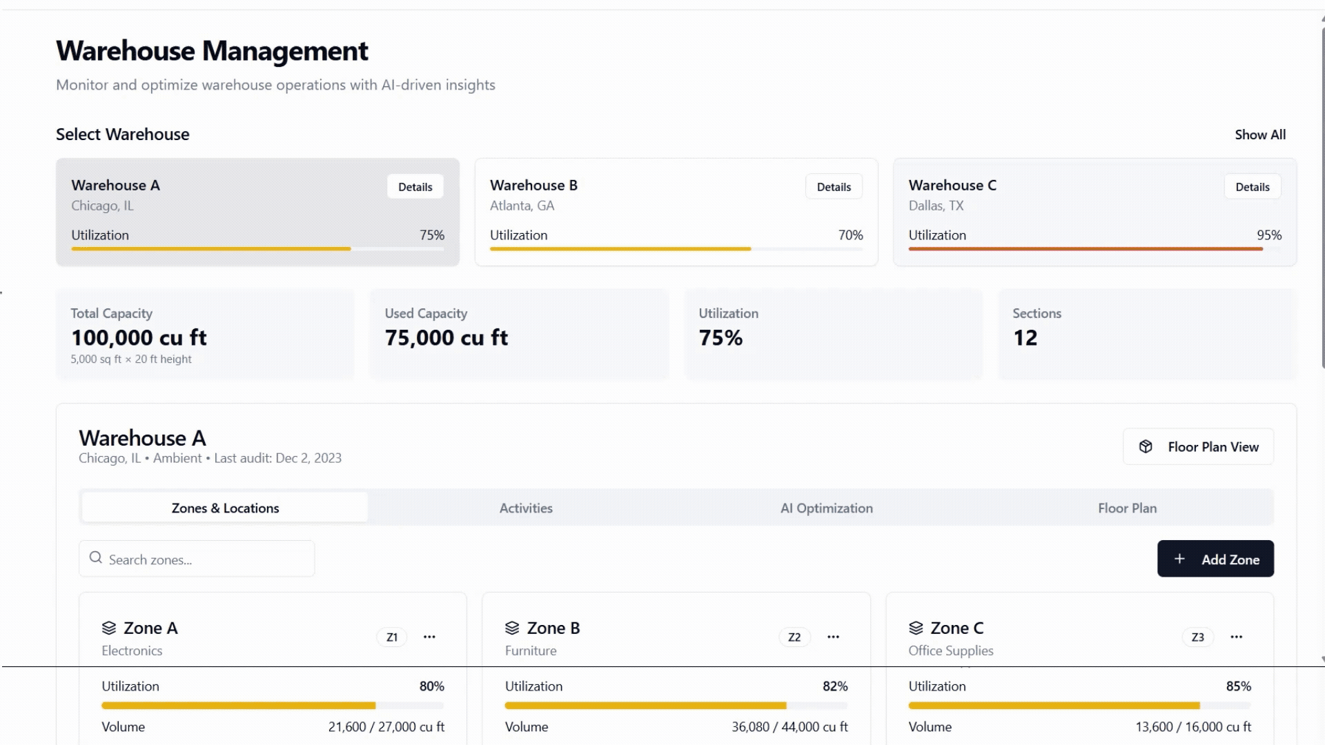The width and height of the screenshot is (1325, 745).
Task: Open Zone B three-dot options menu
Action: click(833, 637)
